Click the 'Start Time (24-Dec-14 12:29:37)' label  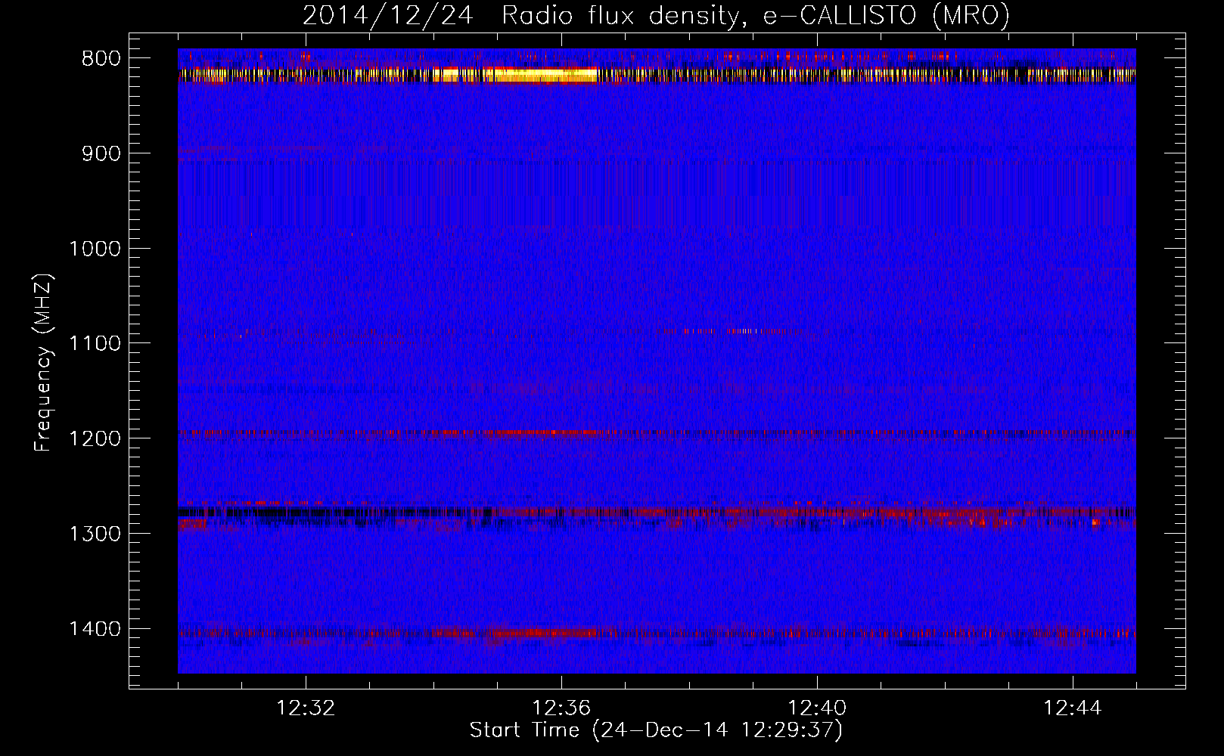click(656, 730)
